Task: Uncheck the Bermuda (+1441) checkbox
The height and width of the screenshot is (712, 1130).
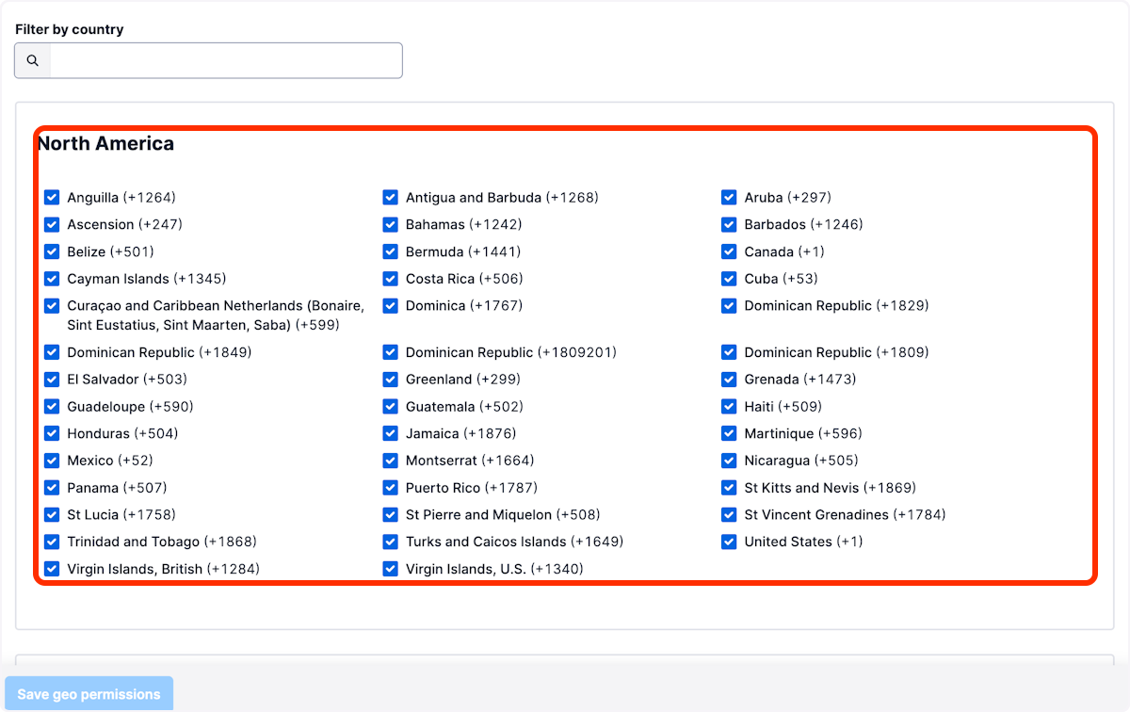Action: tap(391, 251)
